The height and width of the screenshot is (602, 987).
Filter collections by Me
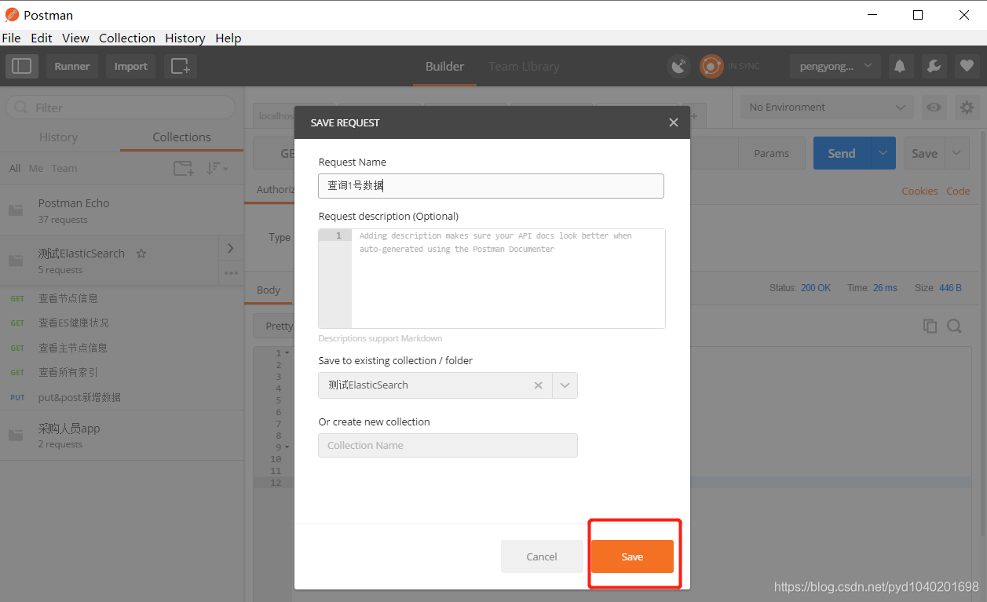(x=36, y=168)
